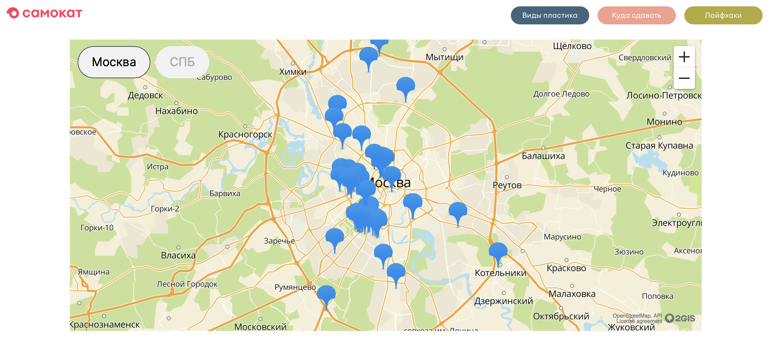The image size is (774, 347).
Task: Open the License agreement link
Action: click(639, 321)
